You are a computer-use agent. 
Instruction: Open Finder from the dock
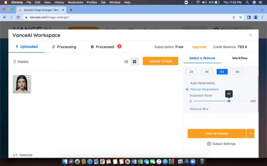pos(65,161)
